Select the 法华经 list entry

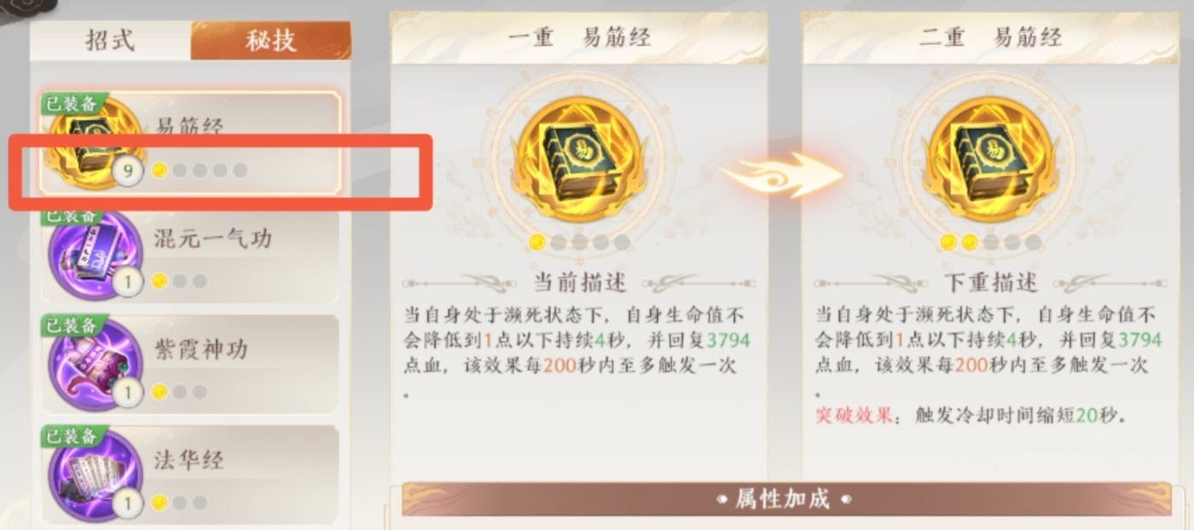pos(190,475)
